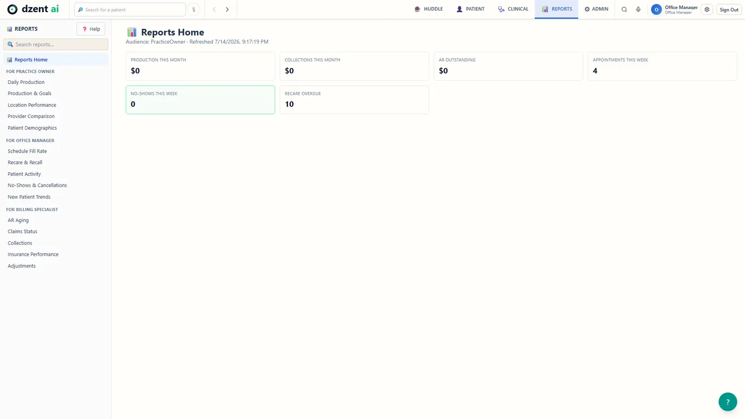This screenshot has width=745, height=419.
Task: Open the settings gear next to Office Manager
Action: (x=707, y=10)
